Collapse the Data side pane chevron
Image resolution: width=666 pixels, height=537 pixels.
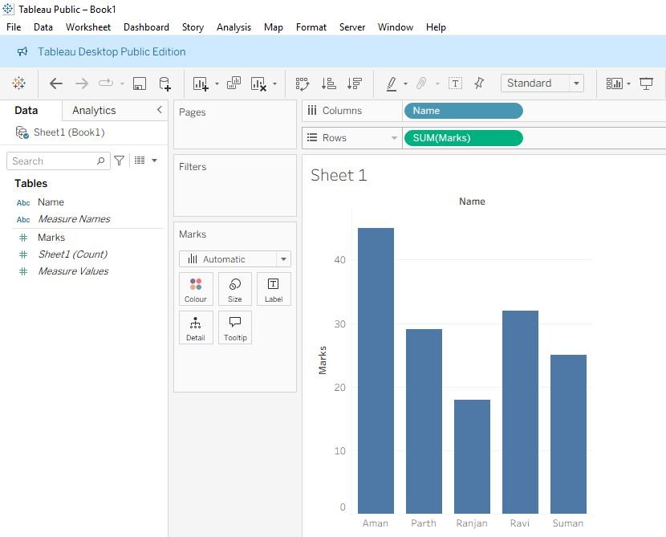159,110
